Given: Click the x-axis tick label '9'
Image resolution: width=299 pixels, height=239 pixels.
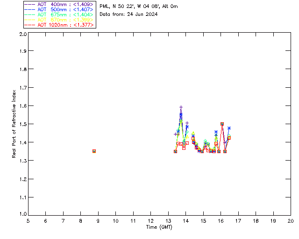Looking at the screenshot, I should click(98, 221).
